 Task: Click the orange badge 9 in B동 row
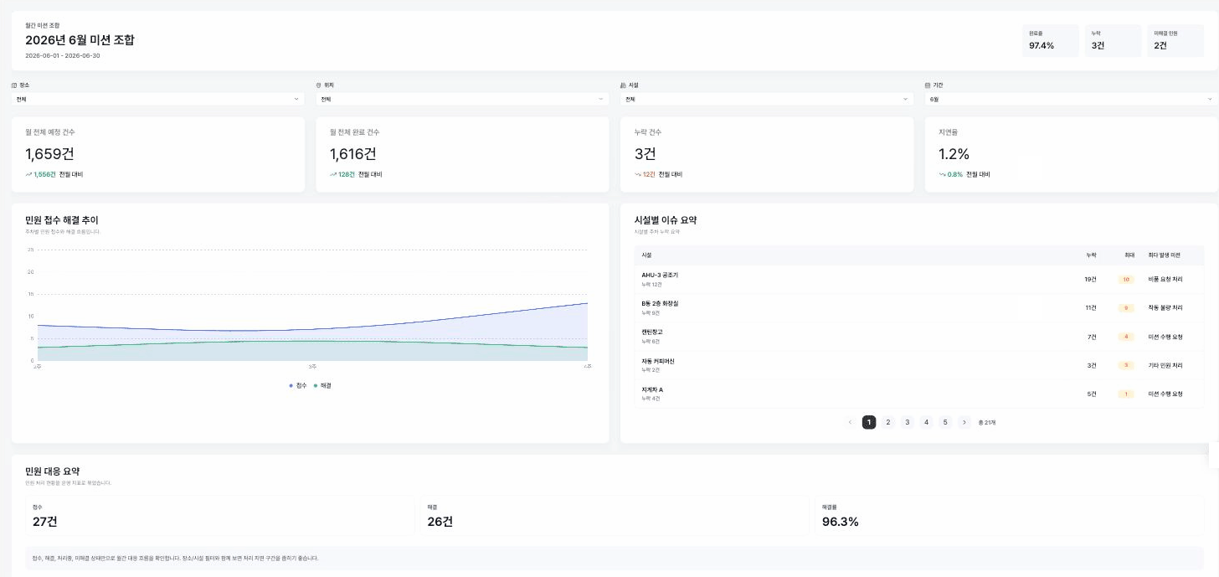pyautogui.click(x=1126, y=308)
